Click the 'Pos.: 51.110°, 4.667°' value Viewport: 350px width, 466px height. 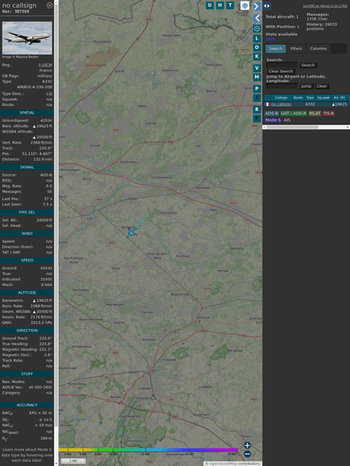(37, 154)
